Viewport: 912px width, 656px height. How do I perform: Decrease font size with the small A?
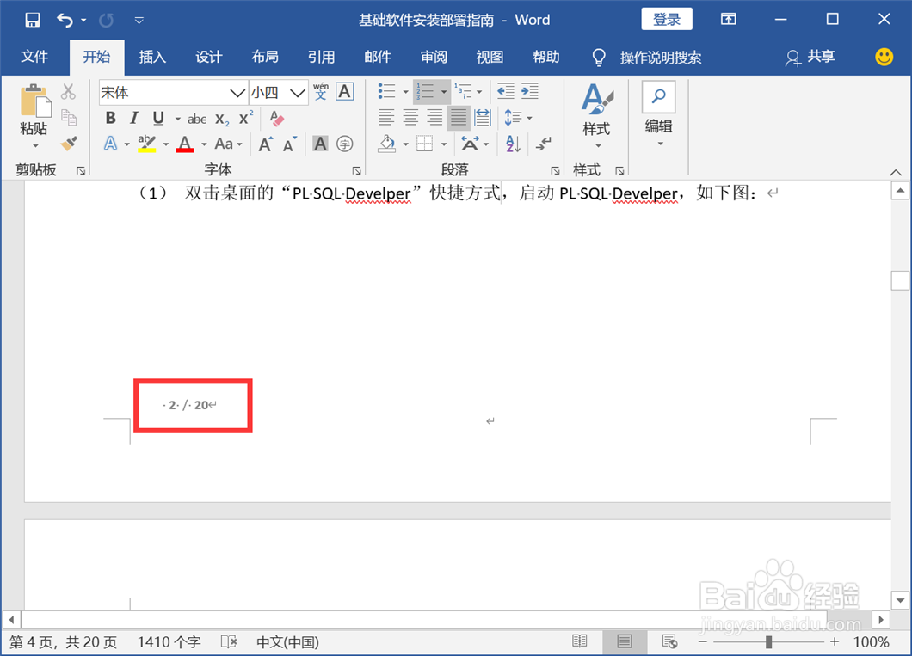[290, 144]
